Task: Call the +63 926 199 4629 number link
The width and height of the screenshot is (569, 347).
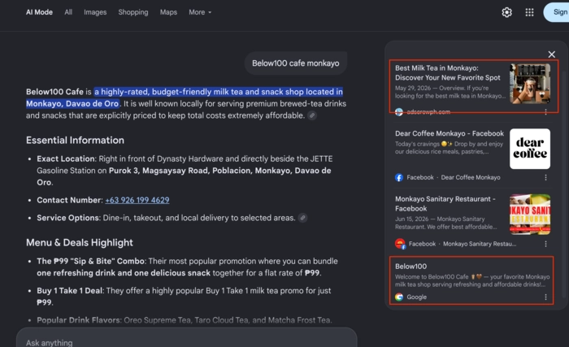Action: click(x=137, y=200)
